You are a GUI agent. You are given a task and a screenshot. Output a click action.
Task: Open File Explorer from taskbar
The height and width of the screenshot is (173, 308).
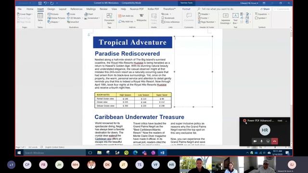point(100,153)
